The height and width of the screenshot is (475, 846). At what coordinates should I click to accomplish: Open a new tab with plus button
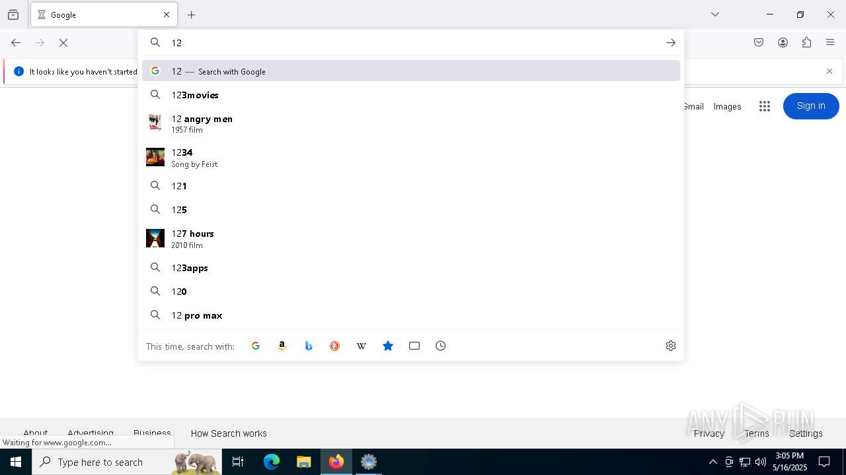[192, 15]
